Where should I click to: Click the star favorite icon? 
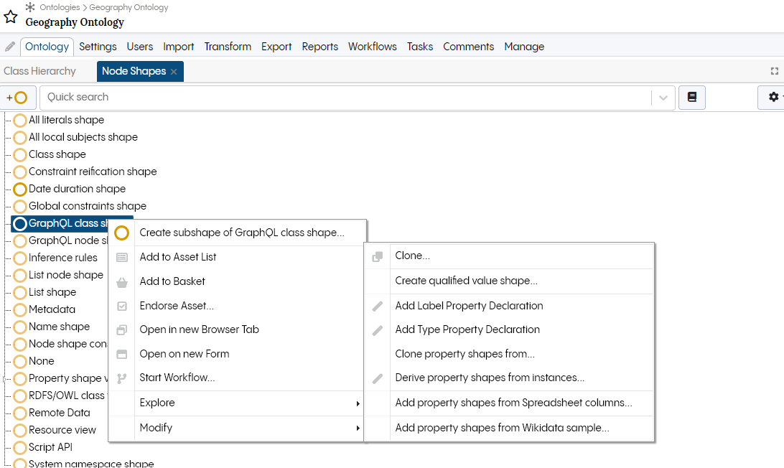pyautogui.click(x=11, y=17)
